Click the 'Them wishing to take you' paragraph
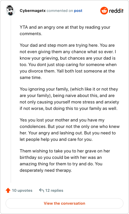The image size is (129, 214). coord(65,160)
